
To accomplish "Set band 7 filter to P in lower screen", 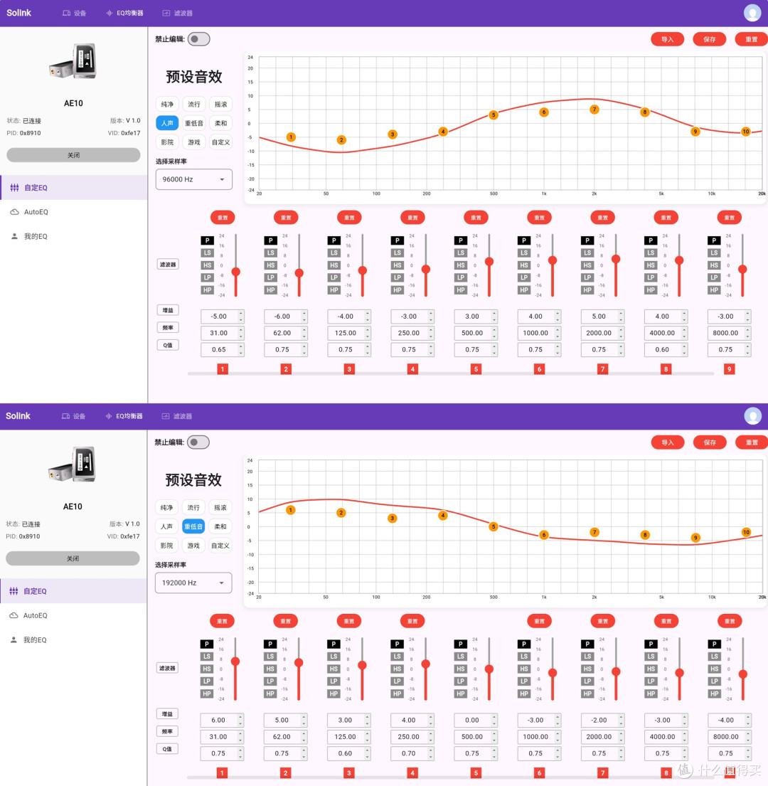I will (x=587, y=644).
